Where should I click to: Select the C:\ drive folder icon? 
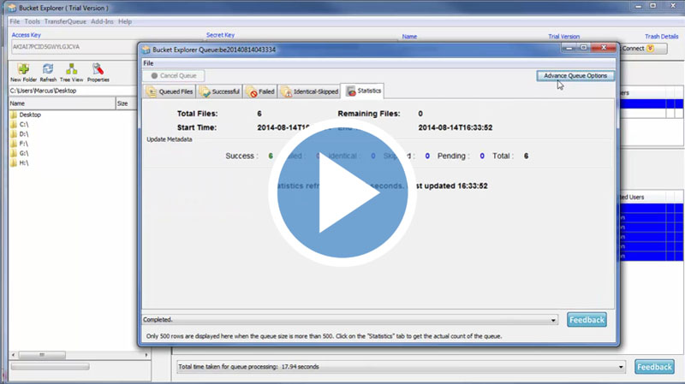point(14,124)
